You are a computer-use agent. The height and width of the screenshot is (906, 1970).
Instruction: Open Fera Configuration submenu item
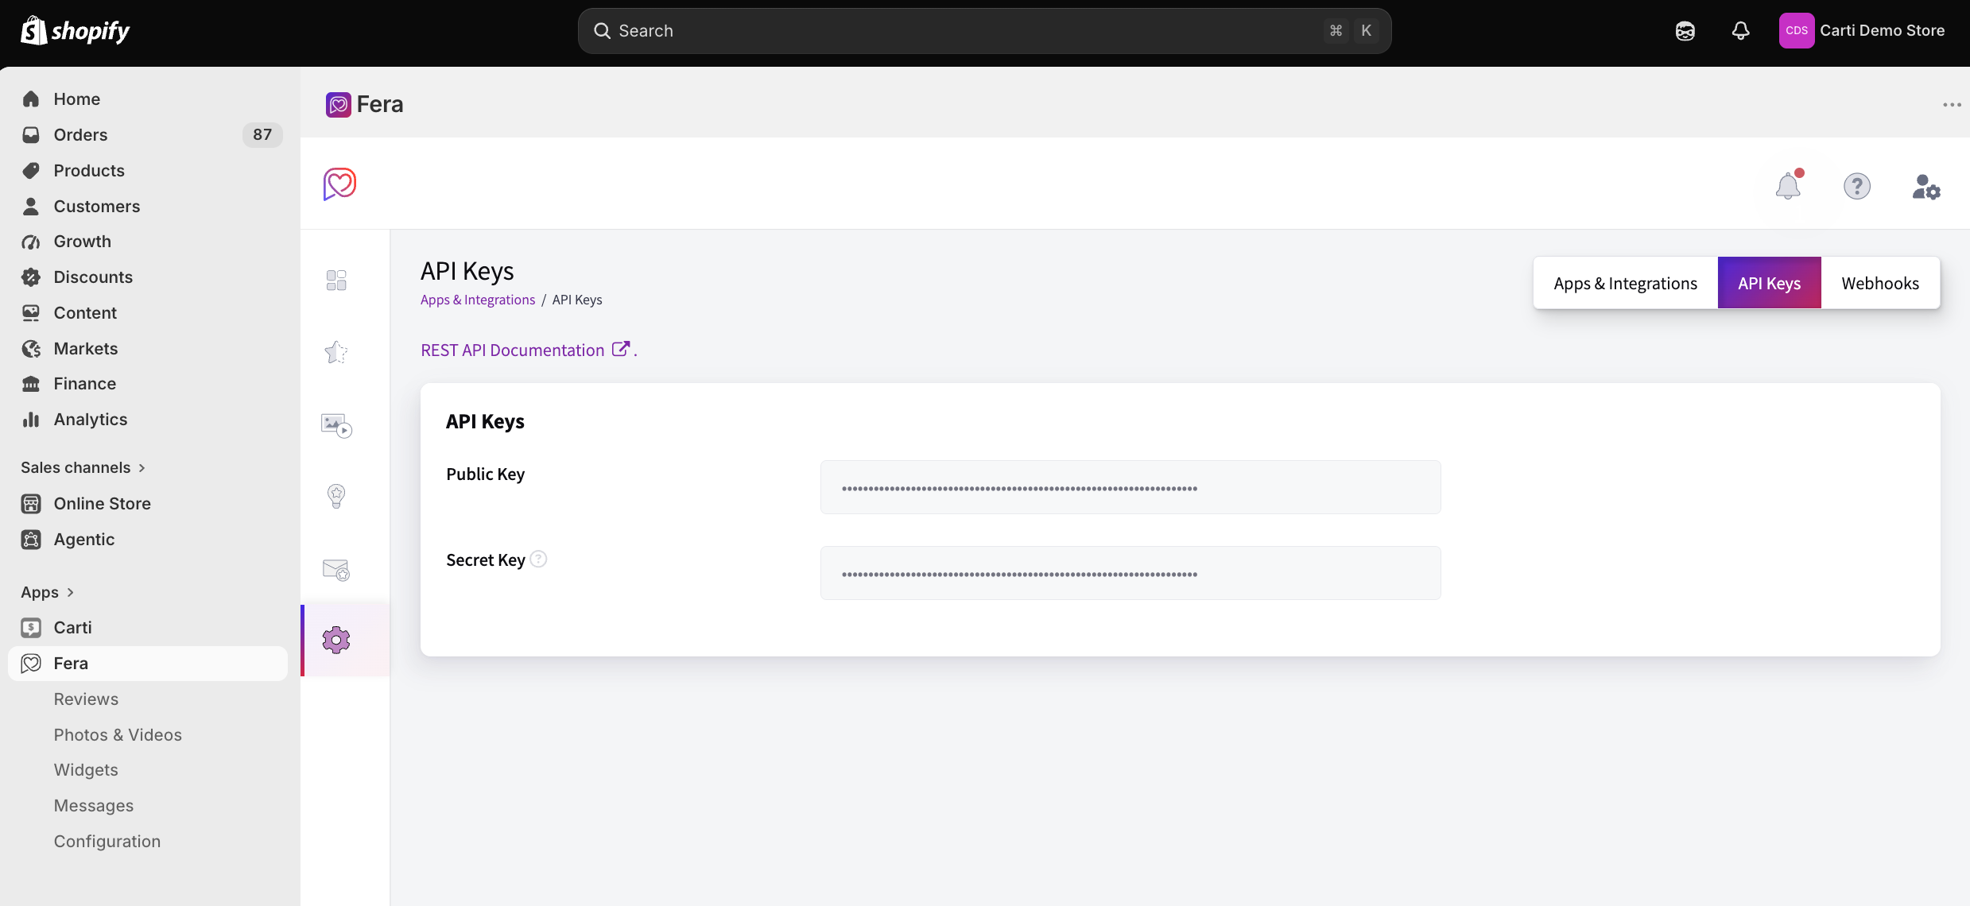pyautogui.click(x=107, y=842)
